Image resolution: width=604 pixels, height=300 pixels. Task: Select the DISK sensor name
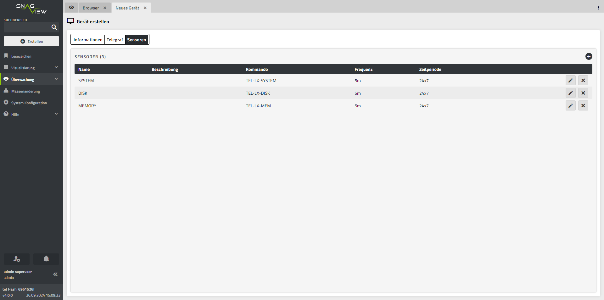pyautogui.click(x=83, y=93)
